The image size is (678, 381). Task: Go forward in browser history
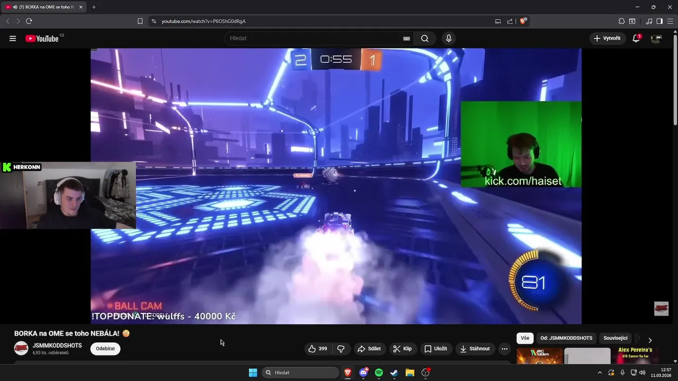pos(18,21)
